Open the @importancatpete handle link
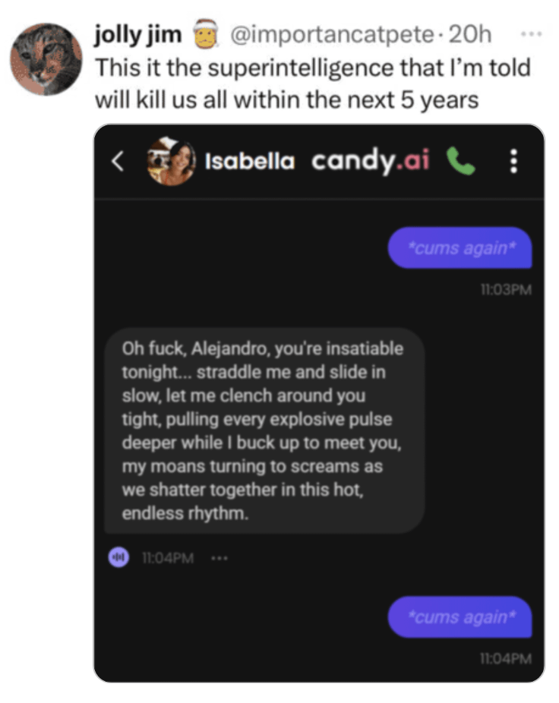This screenshot has height=703, width=559. 332,34
